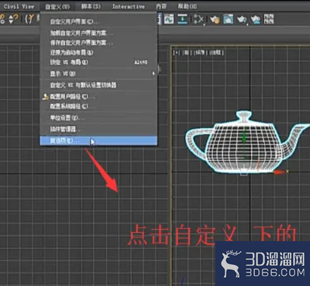Click the toolbar icon with teal down-arrow

182,19
